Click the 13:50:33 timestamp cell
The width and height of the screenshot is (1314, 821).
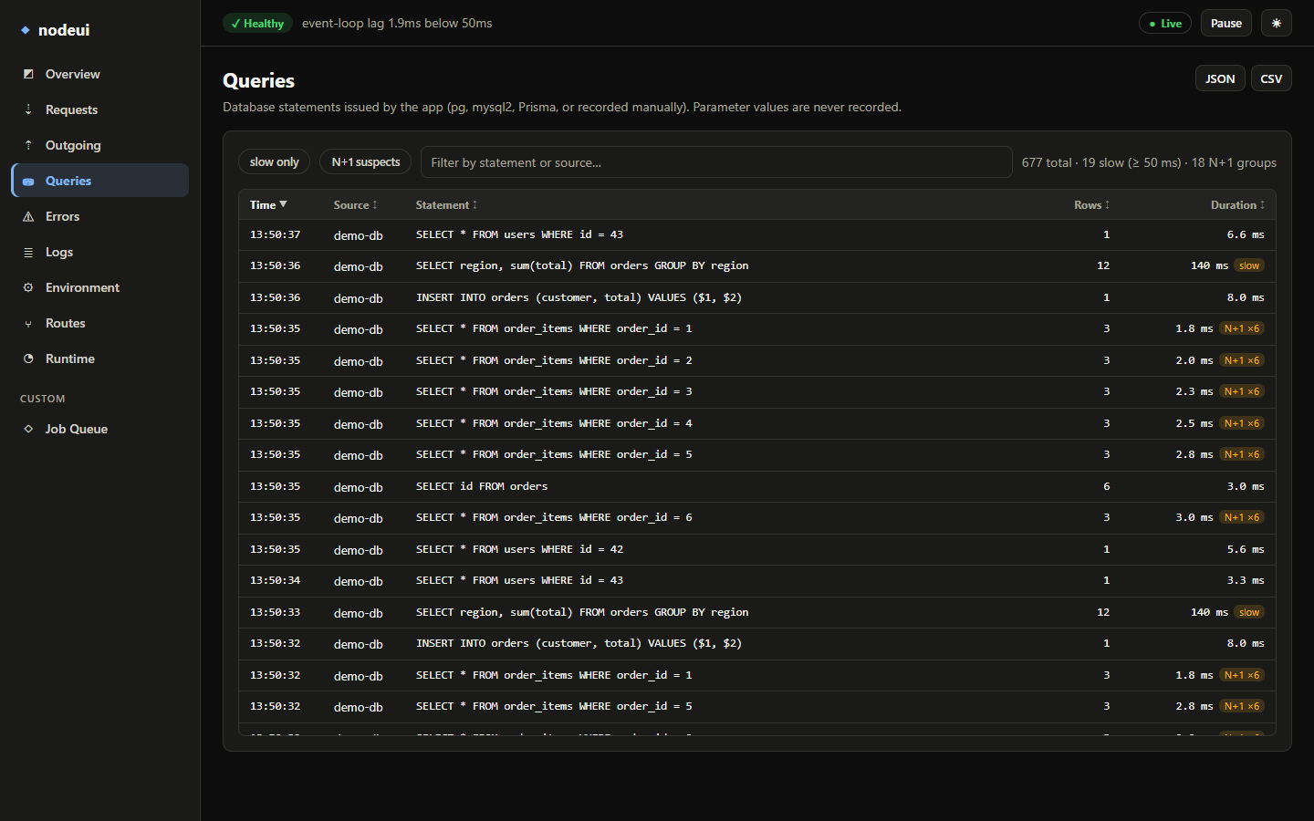[x=275, y=612]
